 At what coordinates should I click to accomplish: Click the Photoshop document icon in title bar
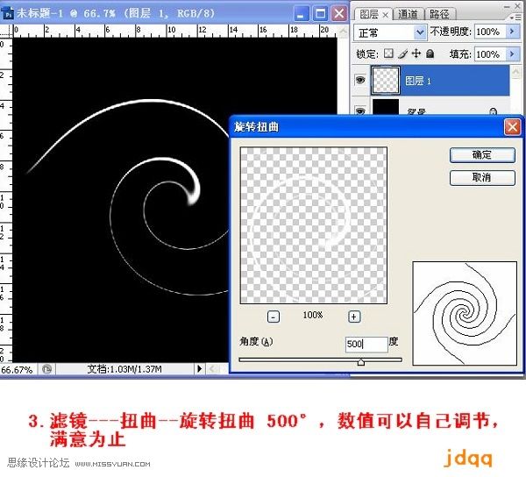coord(7,13)
